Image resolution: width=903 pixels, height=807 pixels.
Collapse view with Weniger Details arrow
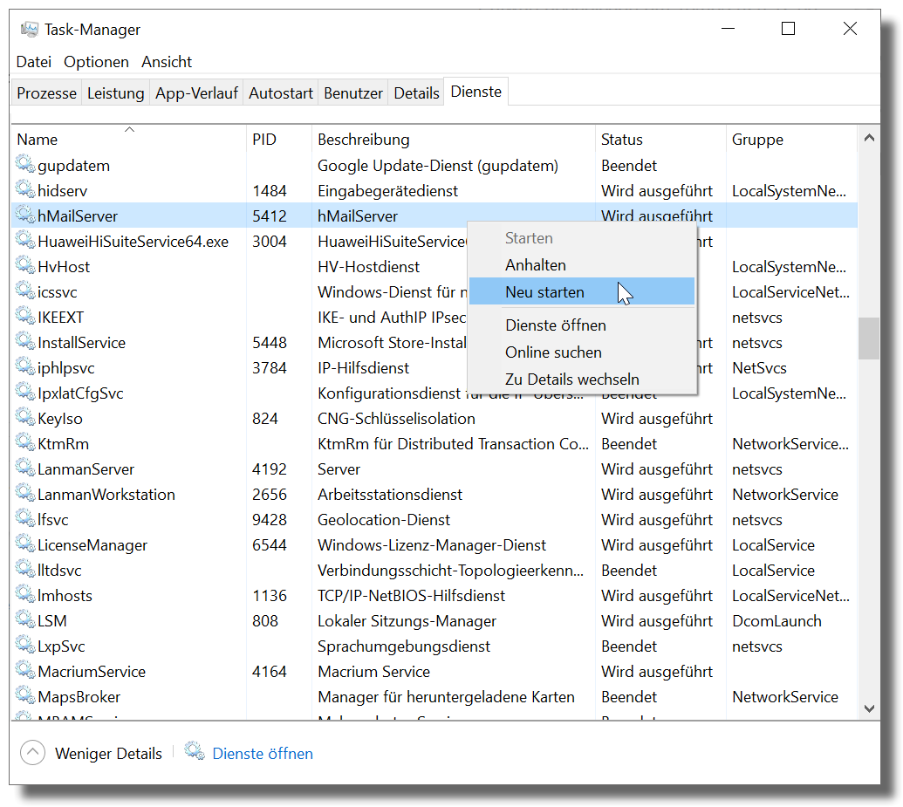pos(32,753)
